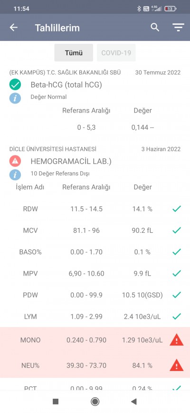Select the PDW result row
The width and height of the screenshot is (190, 413).
(x=95, y=295)
